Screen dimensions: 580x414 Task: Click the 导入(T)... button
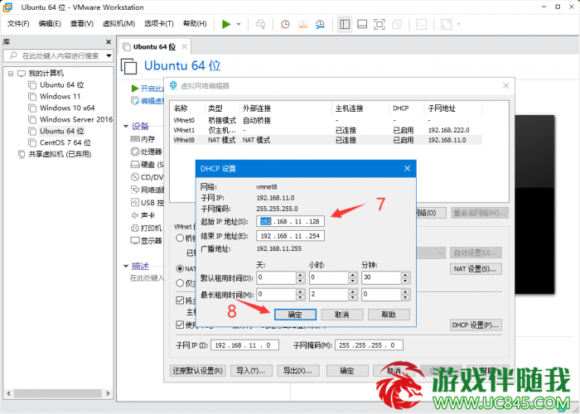[x=251, y=370]
